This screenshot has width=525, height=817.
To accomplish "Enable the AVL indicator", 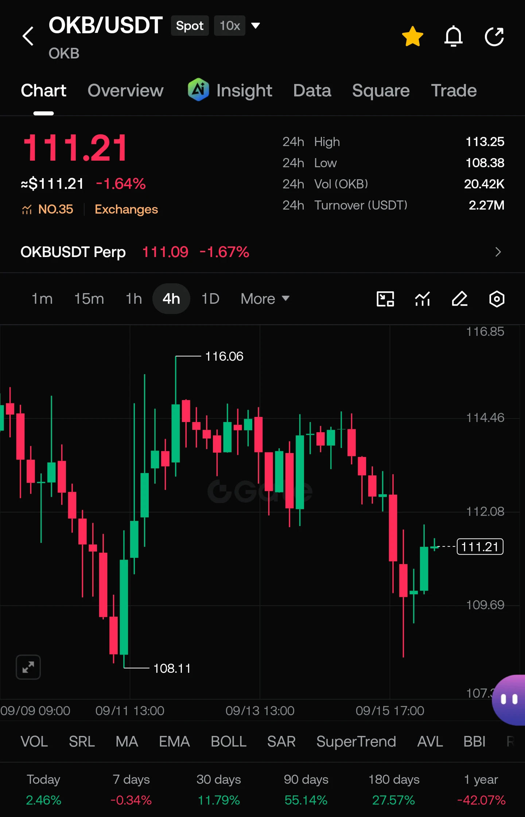I will pos(430,741).
